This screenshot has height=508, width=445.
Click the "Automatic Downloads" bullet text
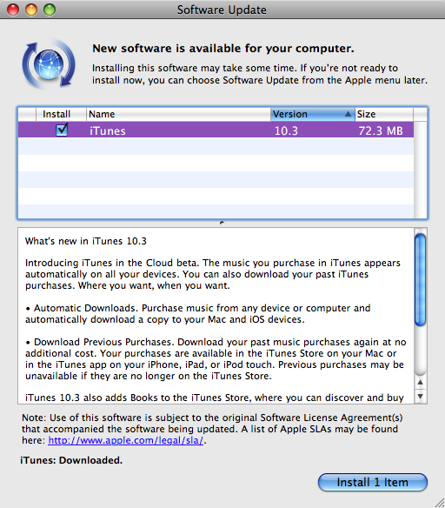pos(86,308)
